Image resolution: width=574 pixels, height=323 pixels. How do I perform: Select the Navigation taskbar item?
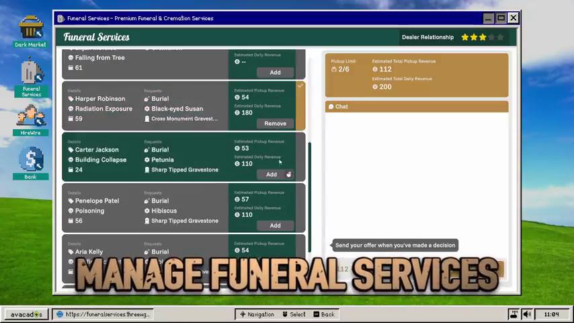pyautogui.click(x=257, y=314)
